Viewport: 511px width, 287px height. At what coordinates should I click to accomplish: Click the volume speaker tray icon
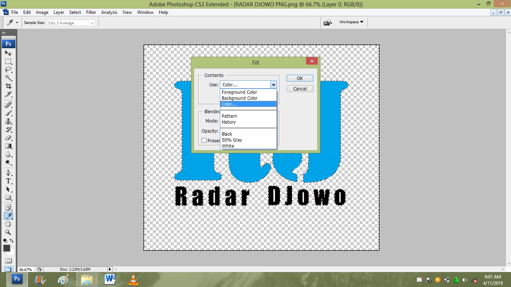coord(465,280)
